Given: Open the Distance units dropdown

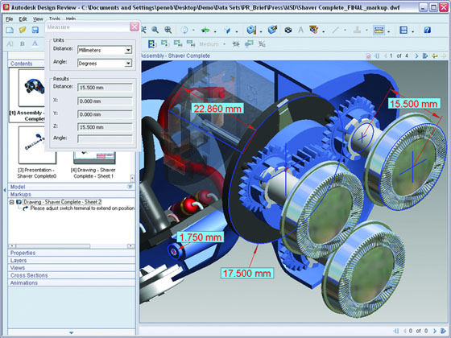Looking at the screenshot, I should pos(128,50).
